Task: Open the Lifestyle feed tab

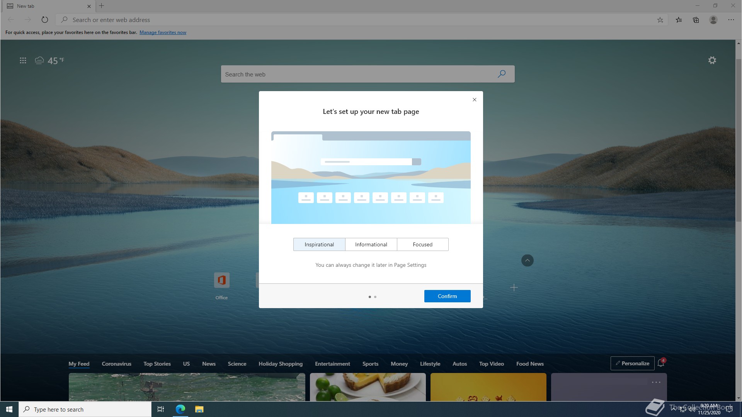Action: pos(430,364)
